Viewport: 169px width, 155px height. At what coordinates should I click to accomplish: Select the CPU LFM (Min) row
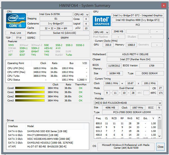(x=47, y=68)
